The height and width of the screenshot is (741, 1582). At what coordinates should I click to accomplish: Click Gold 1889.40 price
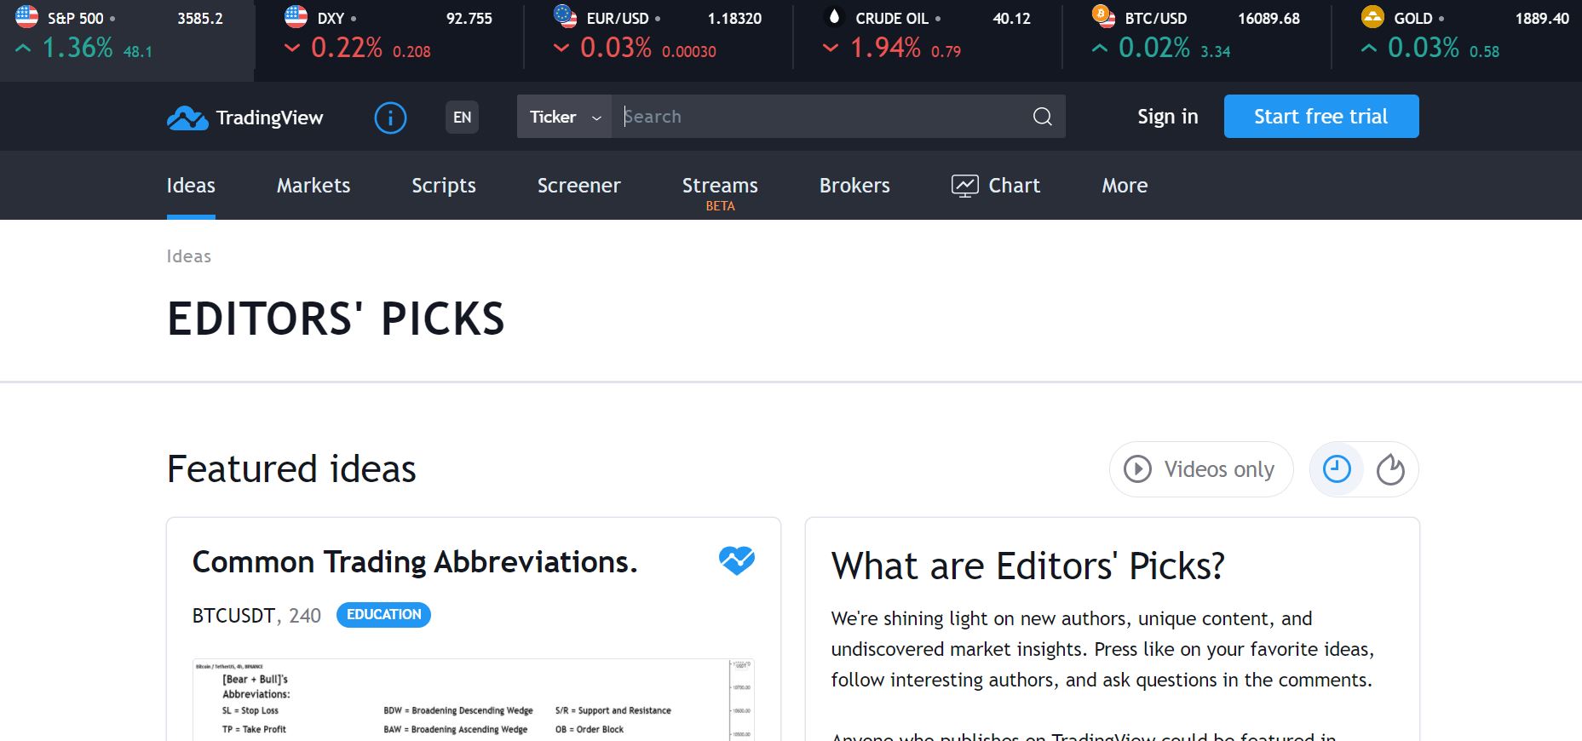tap(1542, 18)
